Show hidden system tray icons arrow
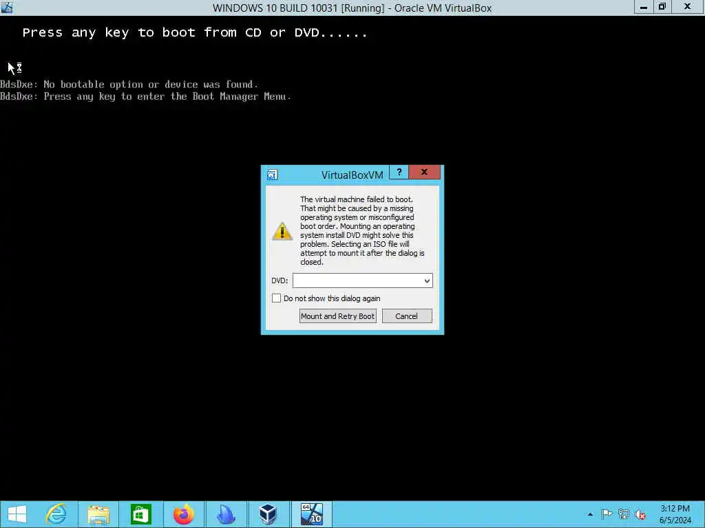The height and width of the screenshot is (528, 705). [590, 514]
